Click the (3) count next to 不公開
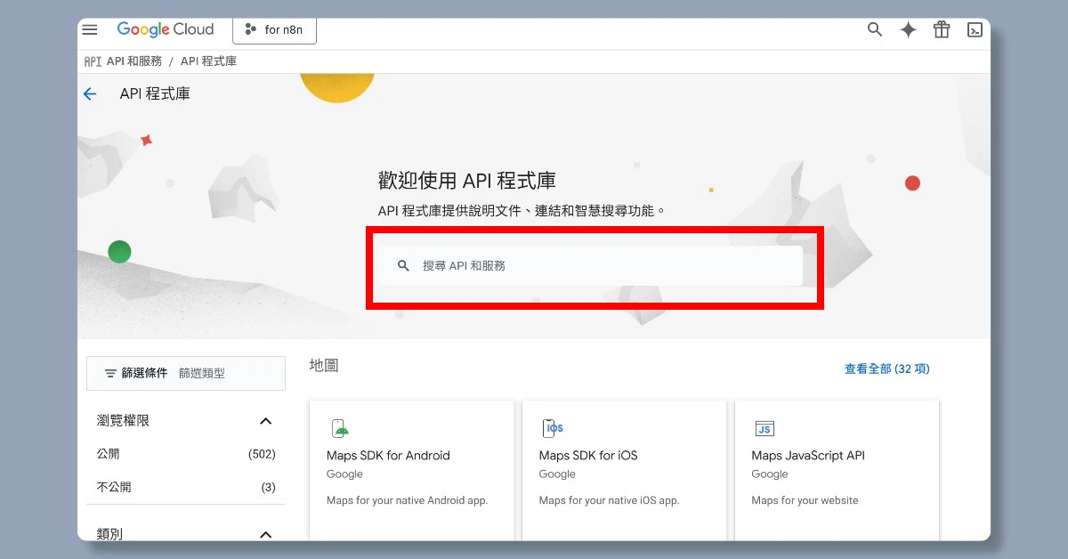 coord(268,487)
